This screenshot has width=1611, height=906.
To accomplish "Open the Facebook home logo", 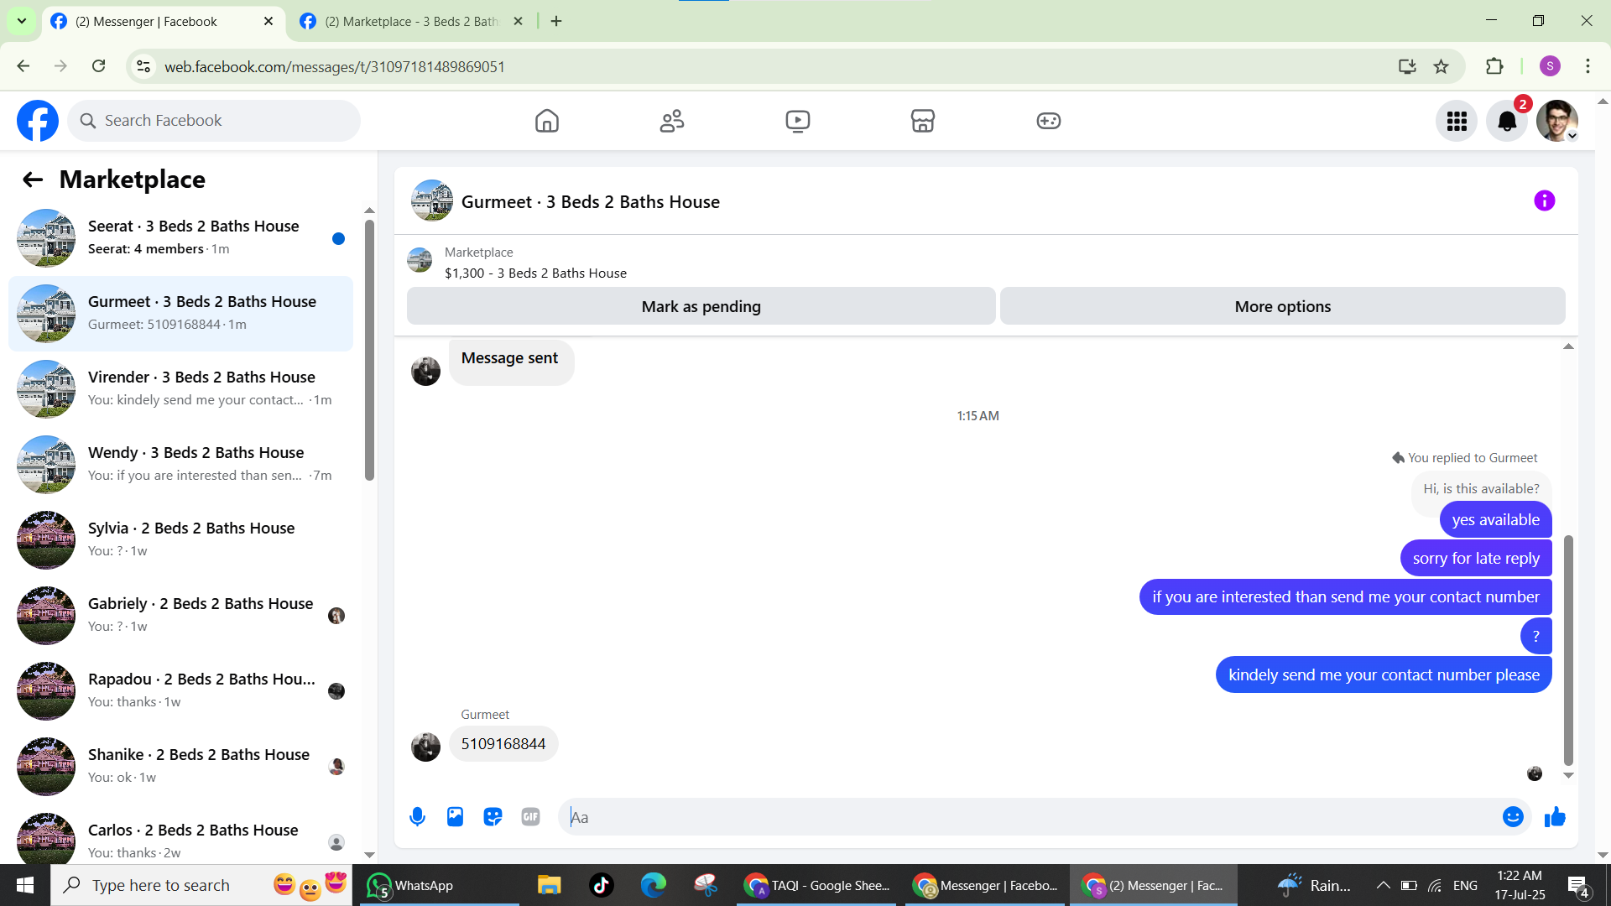I will point(38,121).
